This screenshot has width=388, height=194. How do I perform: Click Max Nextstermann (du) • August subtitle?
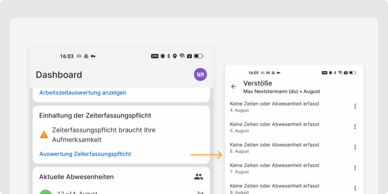[282, 92]
